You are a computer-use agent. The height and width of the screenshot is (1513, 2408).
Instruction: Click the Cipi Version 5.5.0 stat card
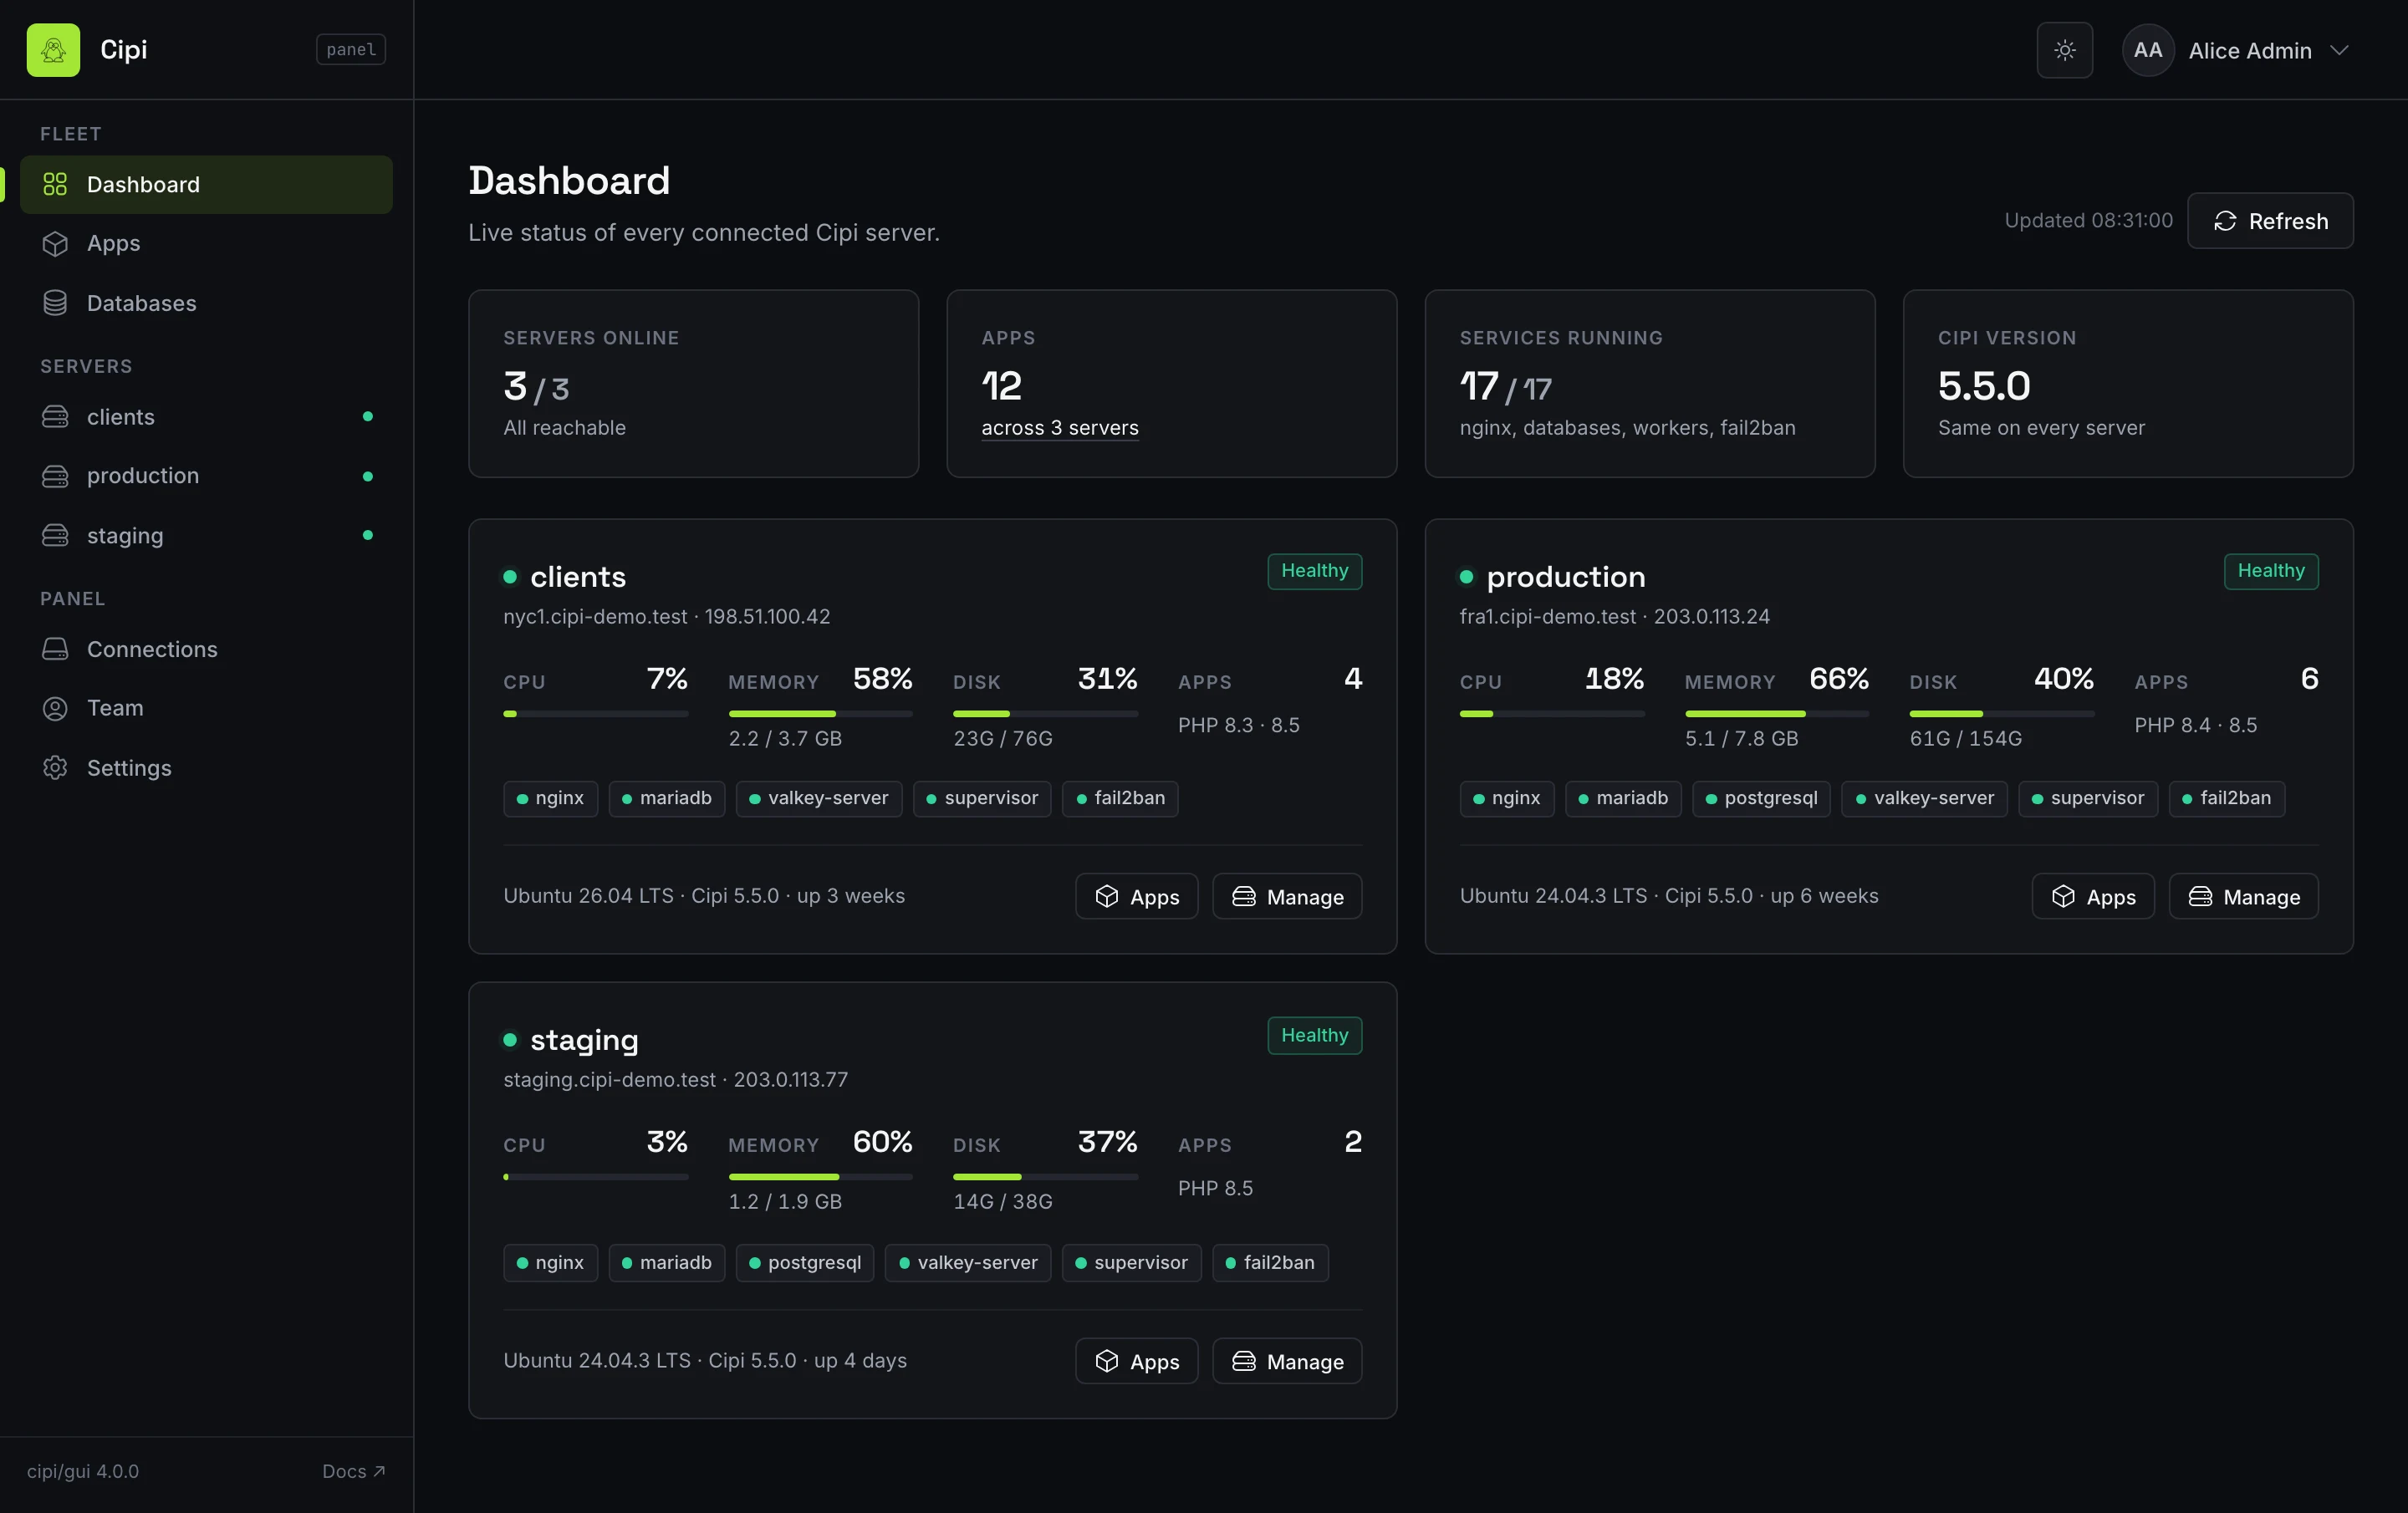click(x=2127, y=383)
